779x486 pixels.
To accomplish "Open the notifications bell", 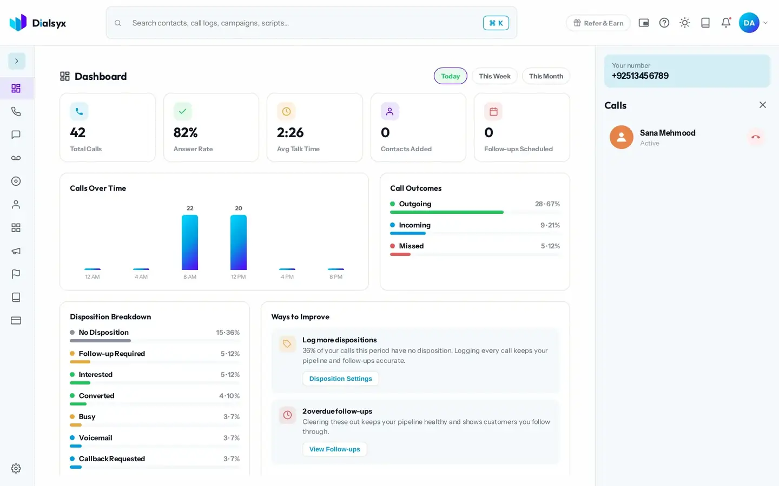I will [726, 23].
